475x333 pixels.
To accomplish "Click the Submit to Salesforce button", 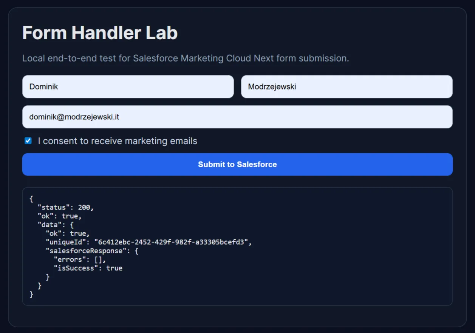I will pos(237,164).
